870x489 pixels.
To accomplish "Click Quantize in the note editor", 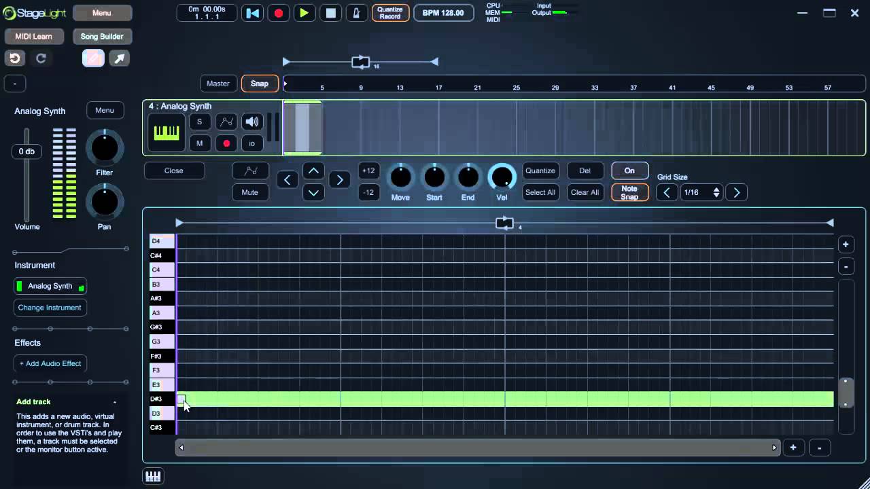I will click(x=540, y=170).
